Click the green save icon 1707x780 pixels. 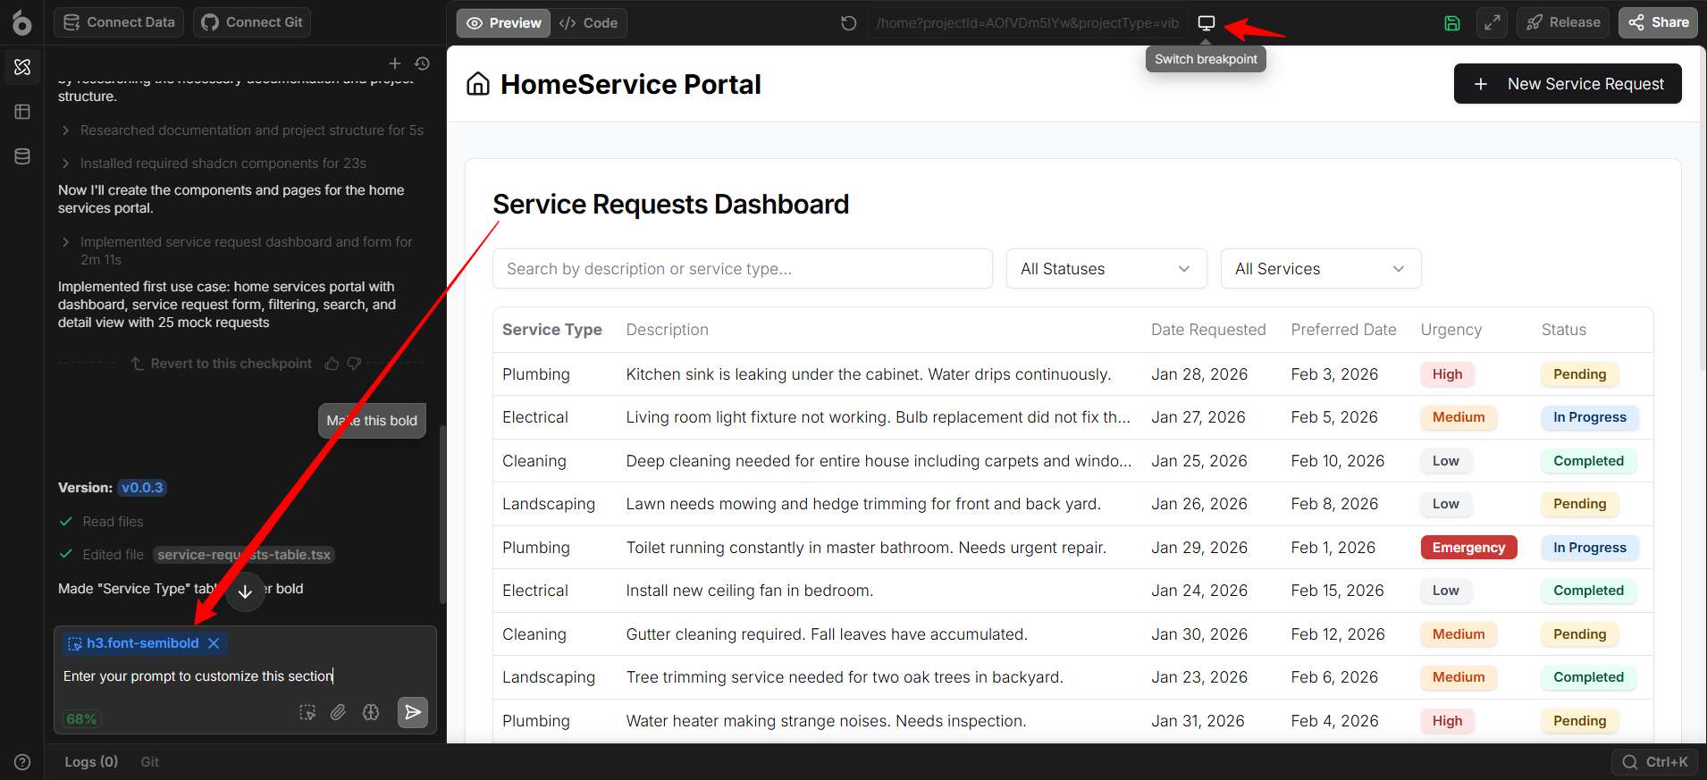pyautogui.click(x=1452, y=23)
